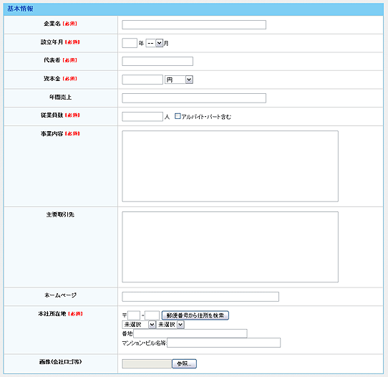Open the 円 currency unit dropdown
The image size is (388, 377).
179,80
